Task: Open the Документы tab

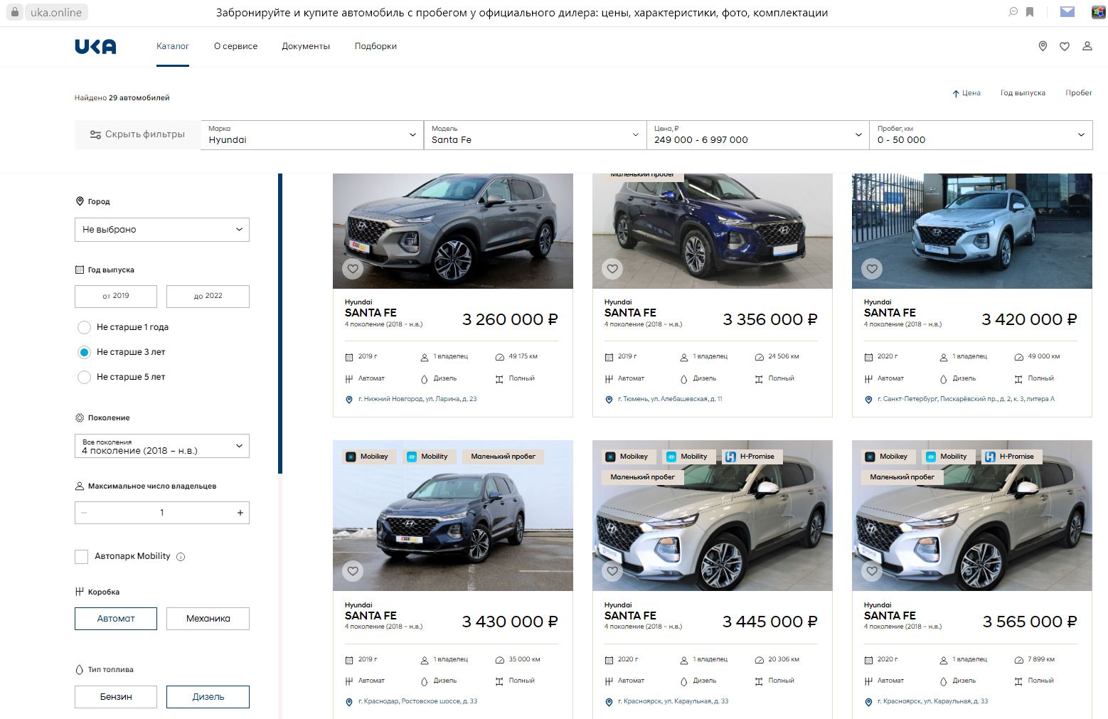Action: [306, 46]
